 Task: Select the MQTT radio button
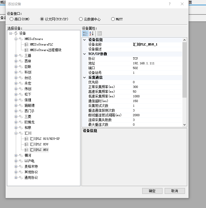click(x=113, y=19)
